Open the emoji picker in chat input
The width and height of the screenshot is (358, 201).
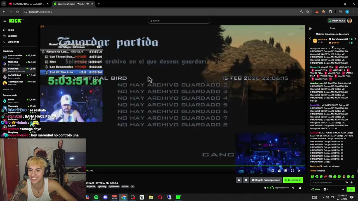352,182
